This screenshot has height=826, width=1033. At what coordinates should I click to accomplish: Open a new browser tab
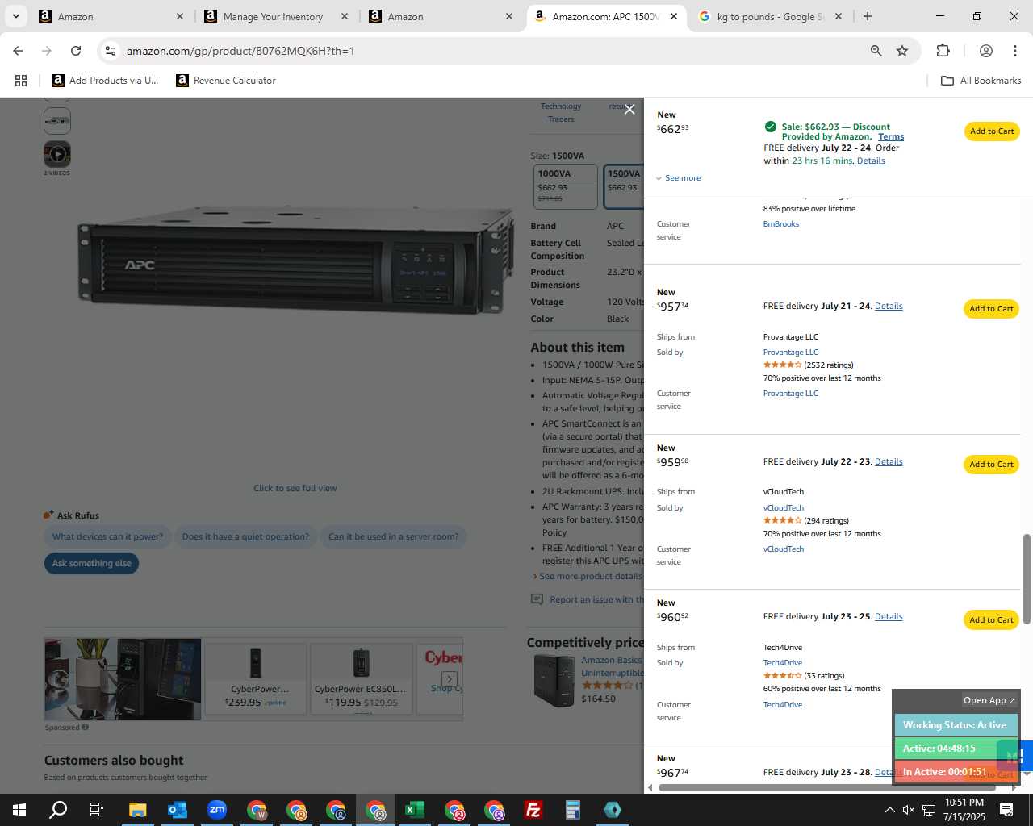click(x=868, y=16)
